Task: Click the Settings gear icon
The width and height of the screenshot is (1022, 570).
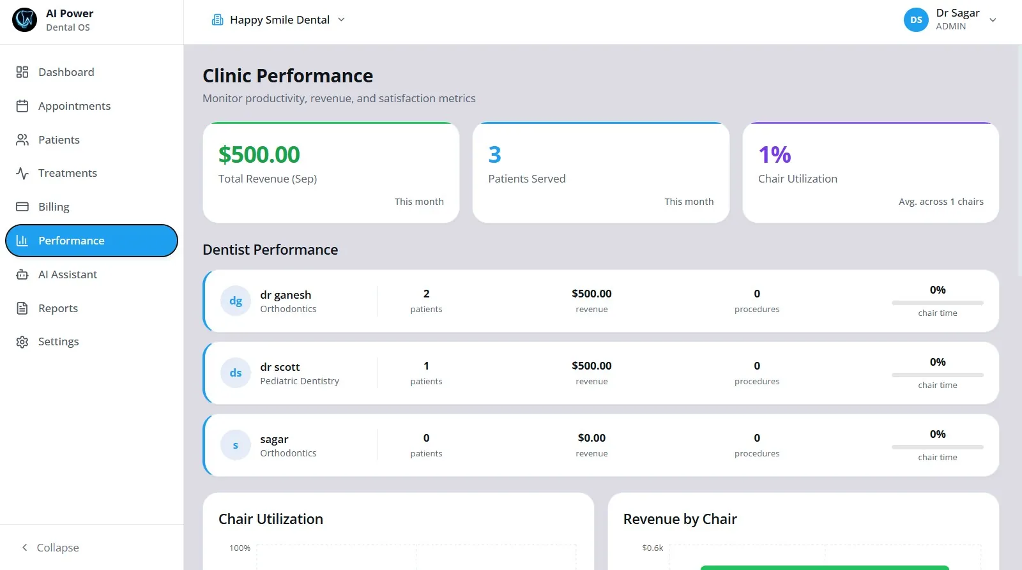Action: (x=22, y=341)
